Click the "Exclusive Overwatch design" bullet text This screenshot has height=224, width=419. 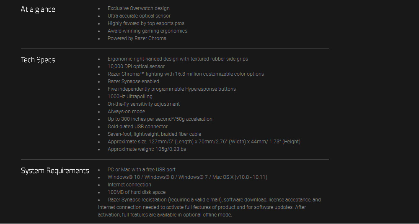138,8
